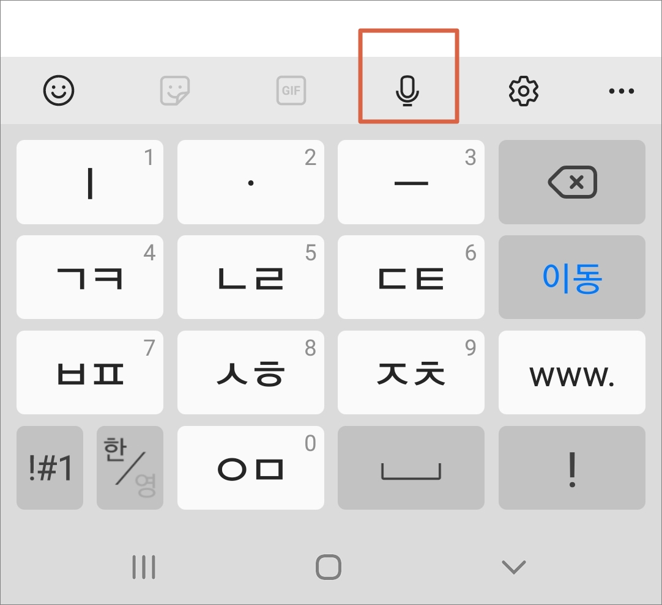Open keyboard settings gear
The width and height of the screenshot is (662, 605).
pyautogui.click(x=524, y=90)
